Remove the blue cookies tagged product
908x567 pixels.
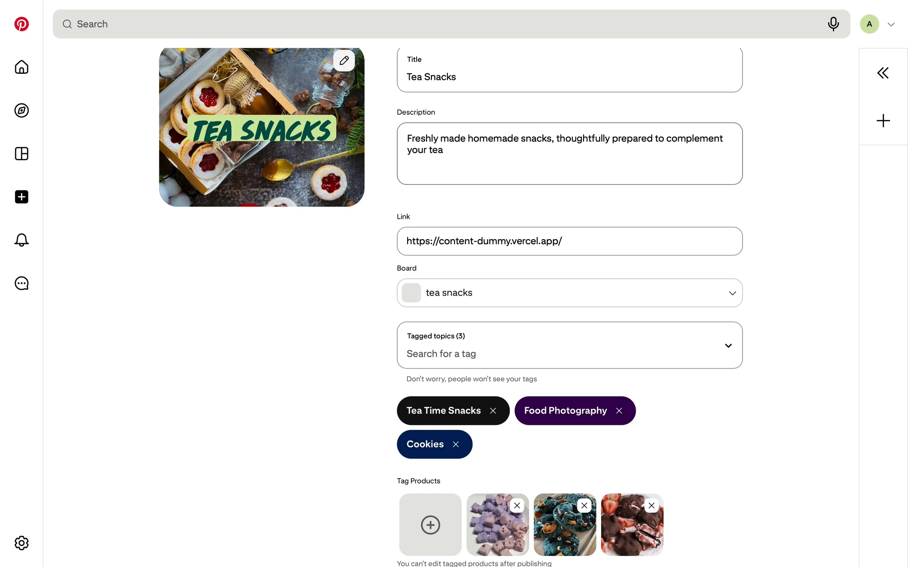(x=584, y=506)
